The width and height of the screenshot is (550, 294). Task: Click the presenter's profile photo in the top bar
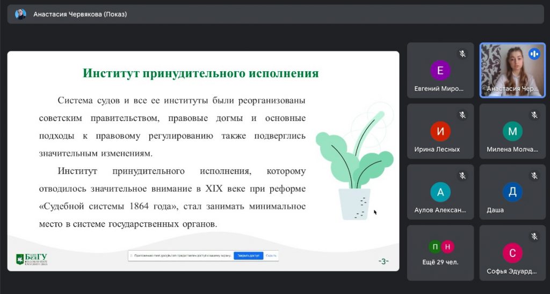[20, 14]
